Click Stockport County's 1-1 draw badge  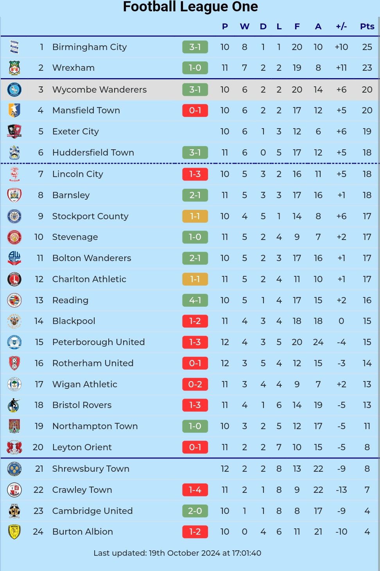(x=195, y=216)
